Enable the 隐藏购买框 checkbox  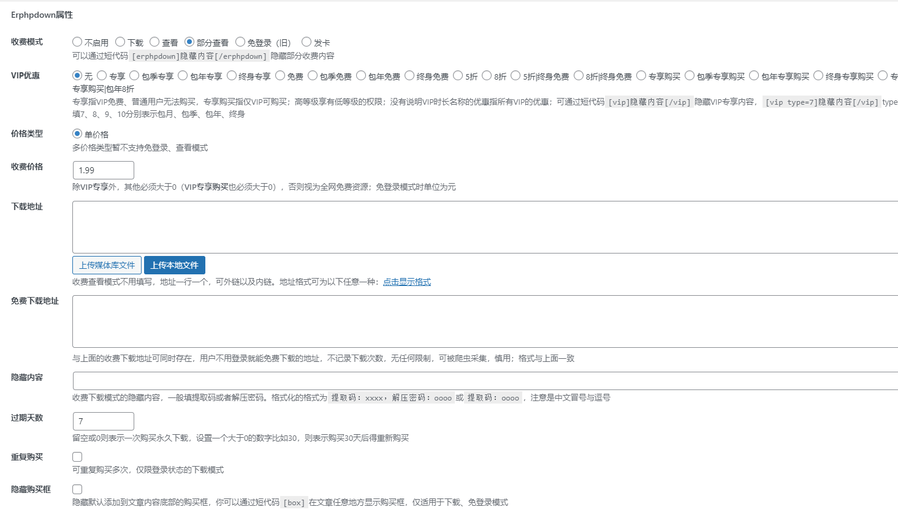pyautogui.click(x=77, y=489)
